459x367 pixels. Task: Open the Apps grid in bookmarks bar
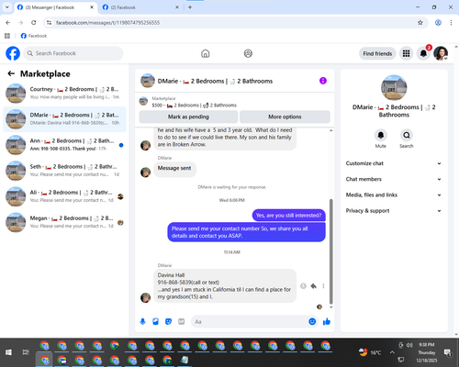click(x=7, y=36)
